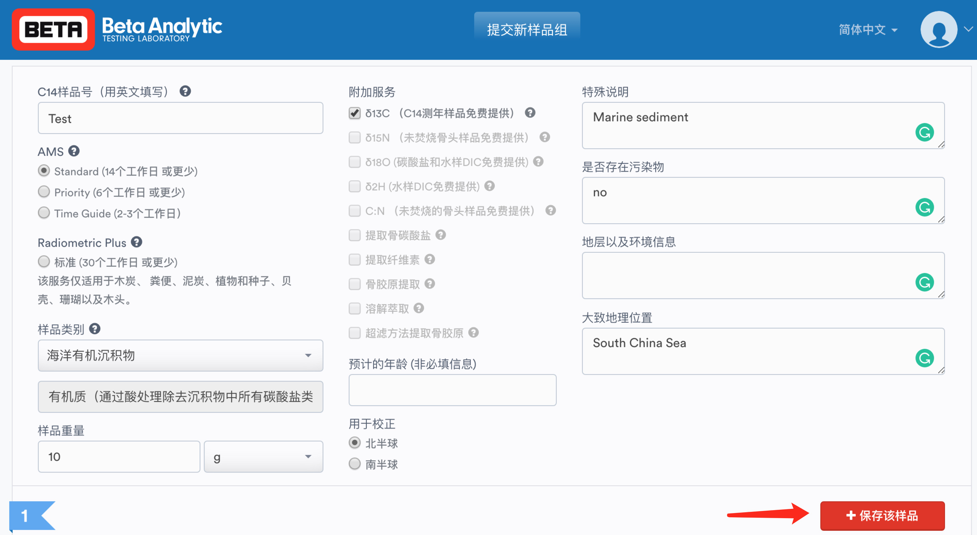Check the 提取纤维素 checkbox
Screen dimensions: 977x535
[x=355, y=259]
